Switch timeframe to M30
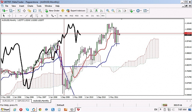 pos(77,16)
